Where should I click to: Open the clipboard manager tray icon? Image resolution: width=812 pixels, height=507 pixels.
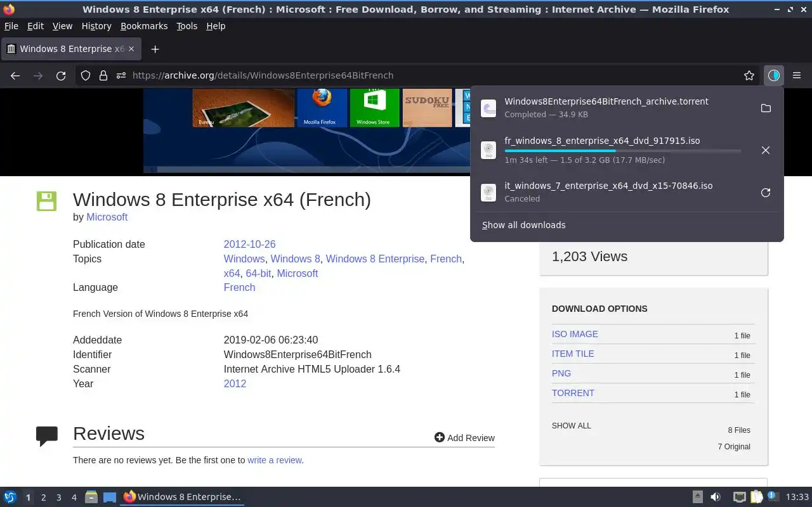click(756, 497)
